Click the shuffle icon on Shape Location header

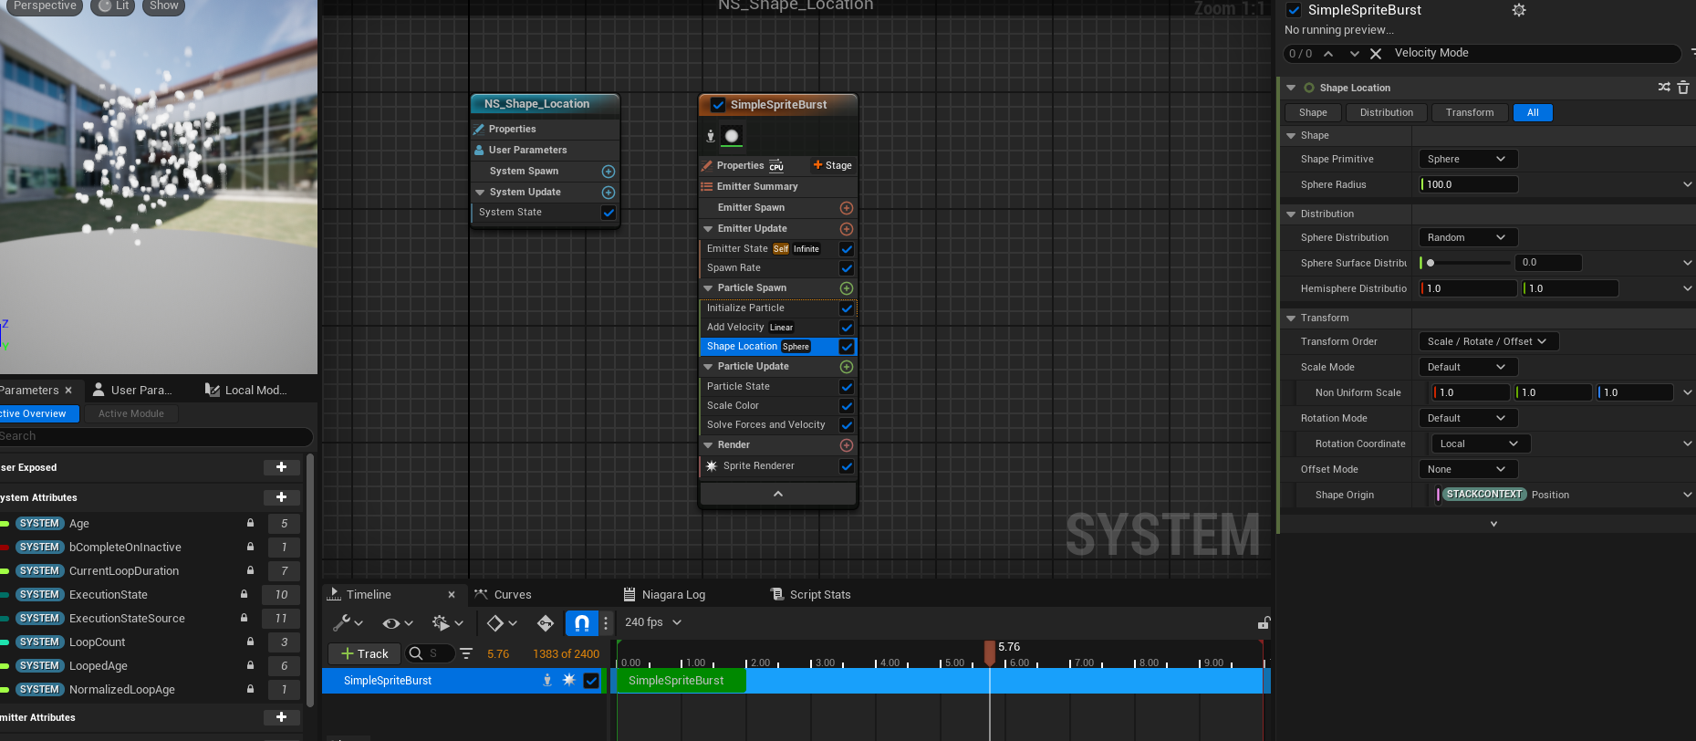point(1664,88)
